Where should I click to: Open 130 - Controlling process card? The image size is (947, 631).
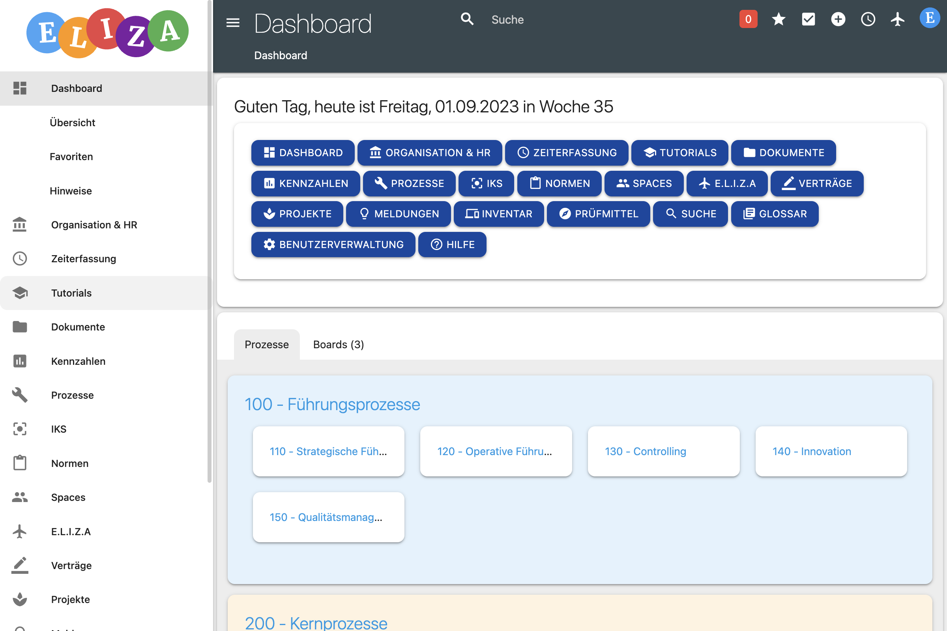[x=664, y=452]
